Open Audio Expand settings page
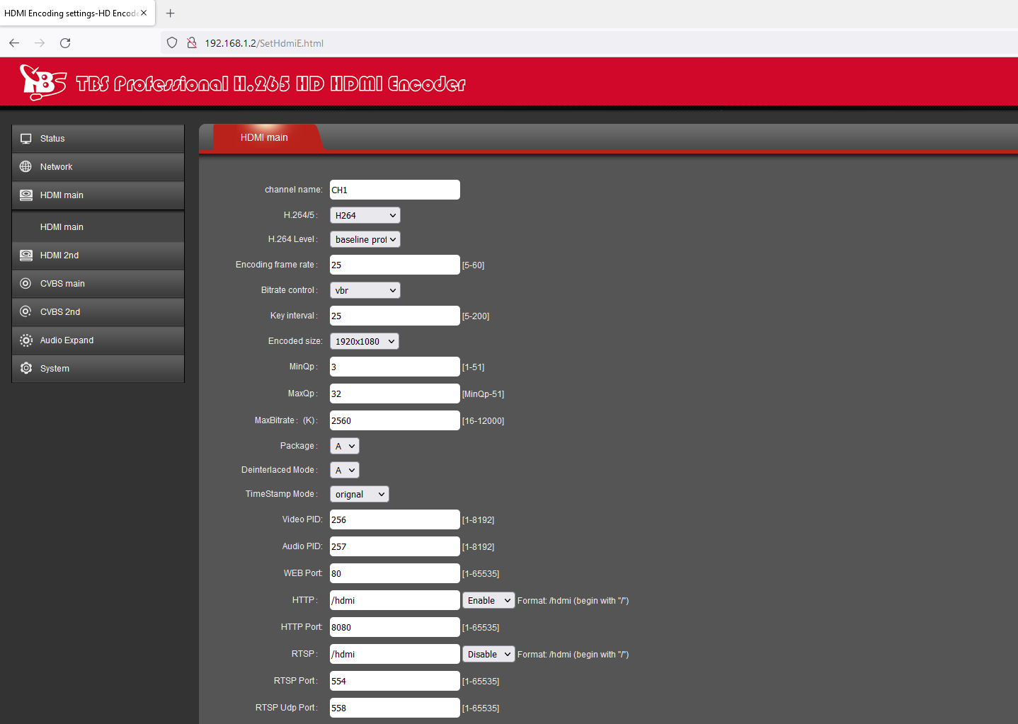Viewport: 1018px width, 724px height. point(98,340)
